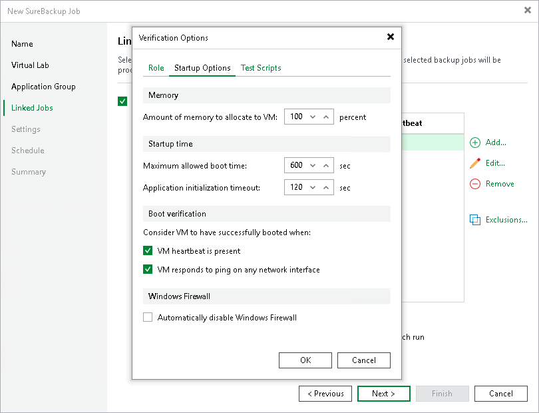The height and width of the screenshot is (413, 539).
Task: Increase memory percent with up arrow
Action: 326,117
